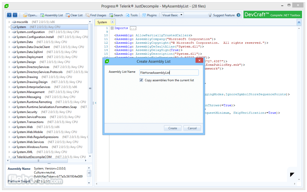This screenshot has width=307, height=192.
Task: Click AssemblyCompany attribute line in code
Action: click(x=165, y=39)
